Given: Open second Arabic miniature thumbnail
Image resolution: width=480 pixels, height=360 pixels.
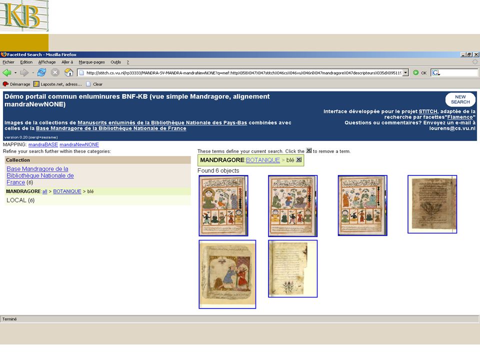Looking at the screenshot, I should [x=292, y=206].
